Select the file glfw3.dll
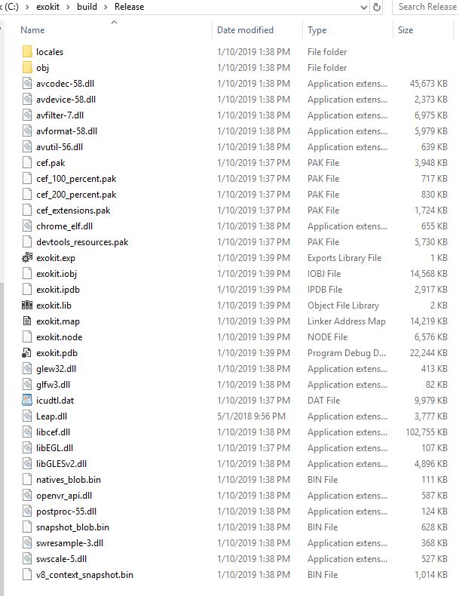 [54, 385]
